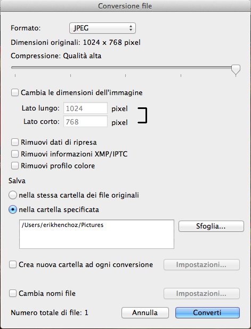This screenshot has width=251, height=329.
Task: Select nella cartella specificata radio button
Action: pyautogui.click(x=13, y=209)
